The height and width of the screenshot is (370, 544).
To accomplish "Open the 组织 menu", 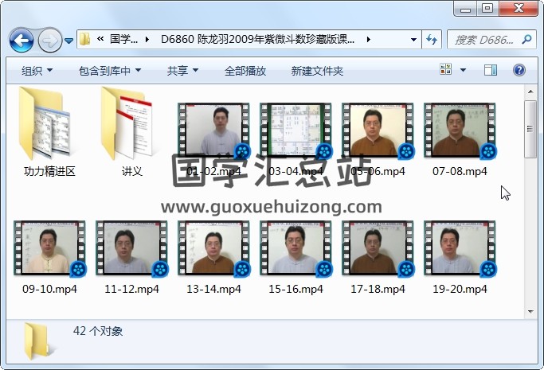I will (x=37, y=71).
